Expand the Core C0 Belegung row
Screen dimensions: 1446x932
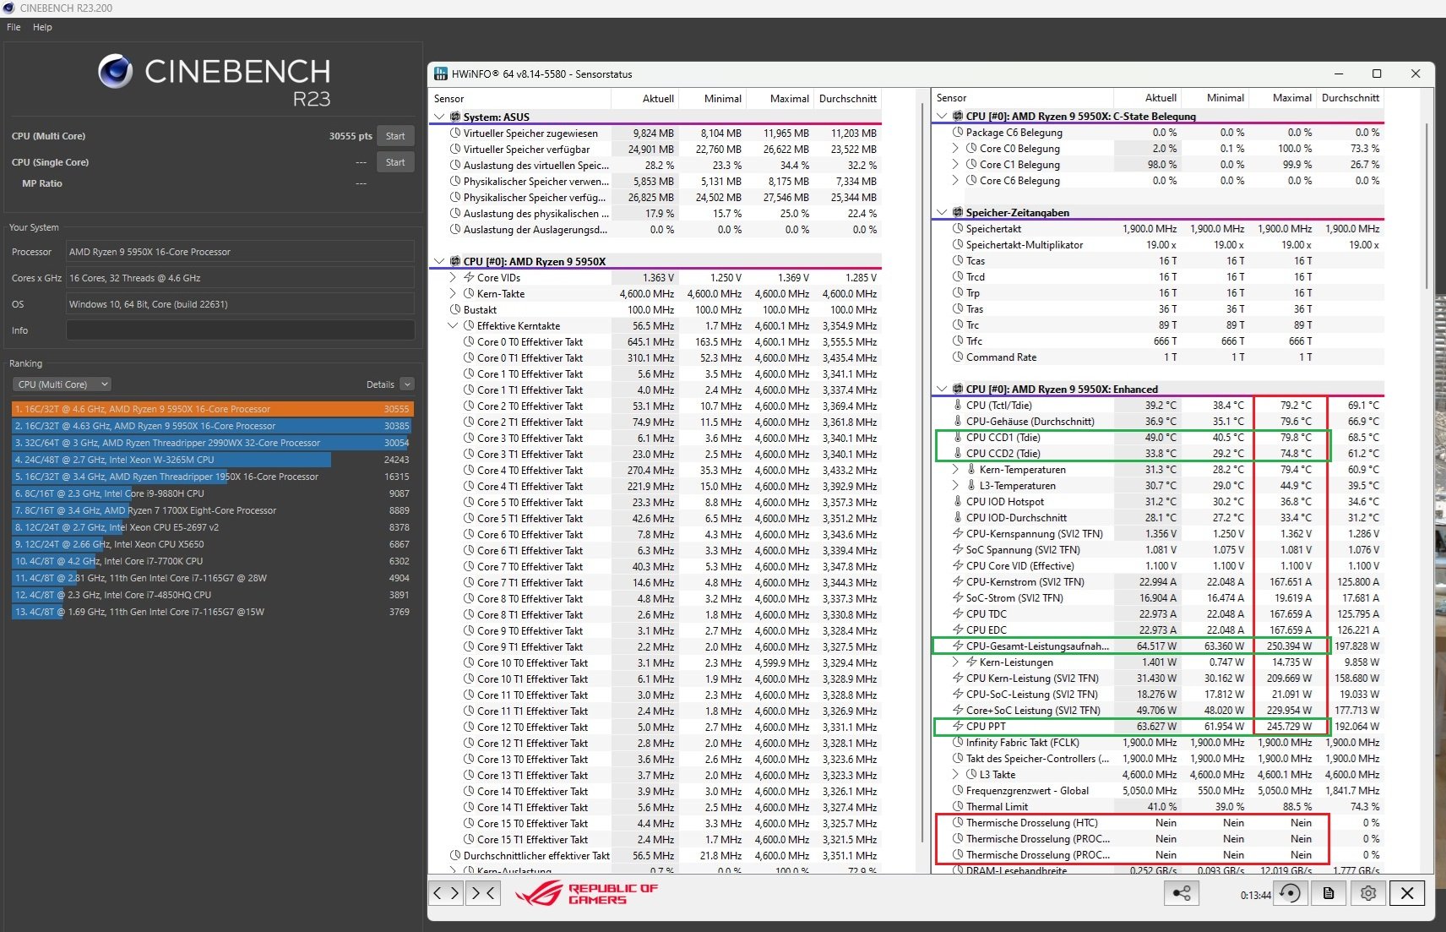(955, 149)
